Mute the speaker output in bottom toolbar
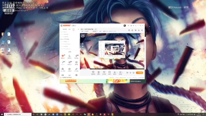 (120, 72)
